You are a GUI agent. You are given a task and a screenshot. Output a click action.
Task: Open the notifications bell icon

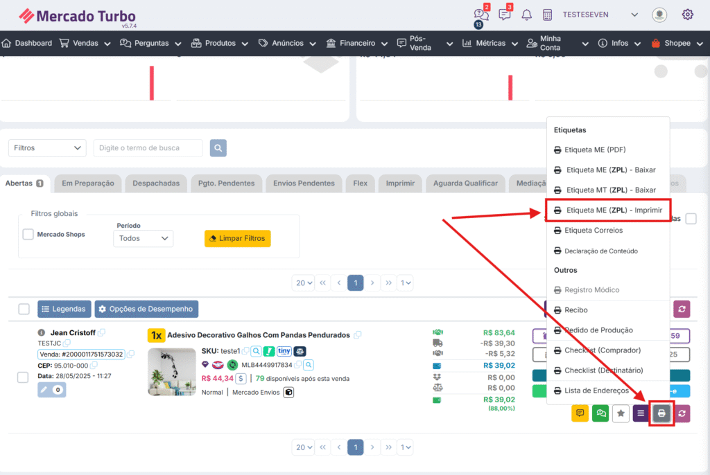[527, 15]
